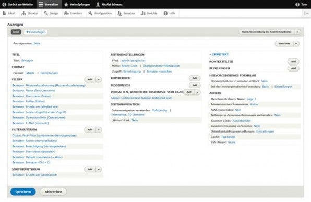Click Add button for Sortierkriterium
Viewport: 311px width, 202px height.
click(90, 169)
